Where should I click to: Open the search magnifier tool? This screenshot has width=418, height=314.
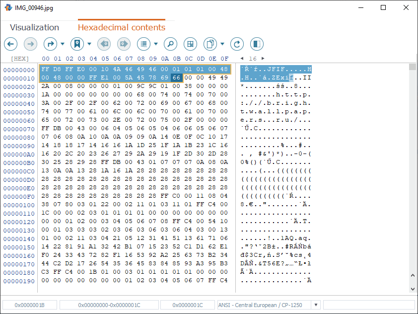(170, 44)
